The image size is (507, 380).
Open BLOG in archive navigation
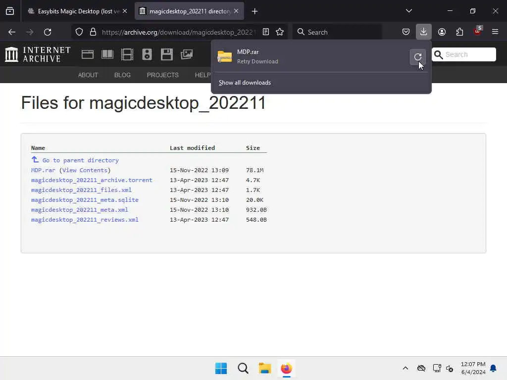122,75
